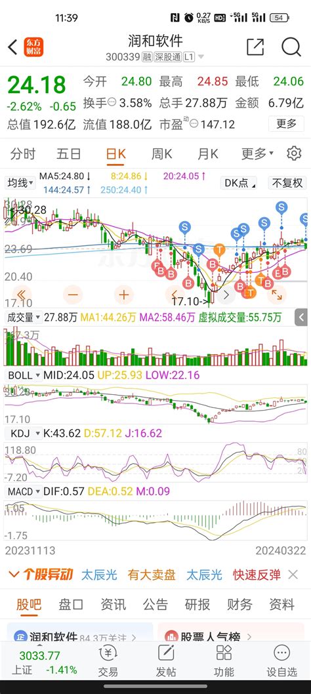Expand 更多 chart period dropdown
This screenshot has width=311, height=694.
click(x=257, y=153)
